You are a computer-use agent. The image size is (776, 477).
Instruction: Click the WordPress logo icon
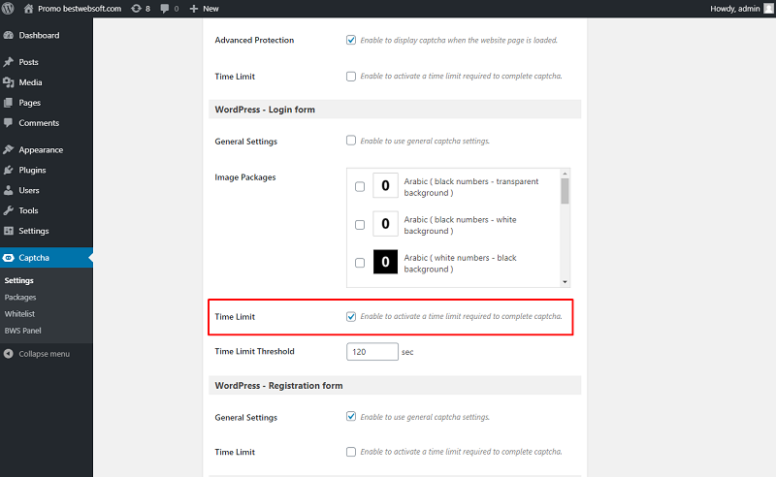[x=8, y=9]
